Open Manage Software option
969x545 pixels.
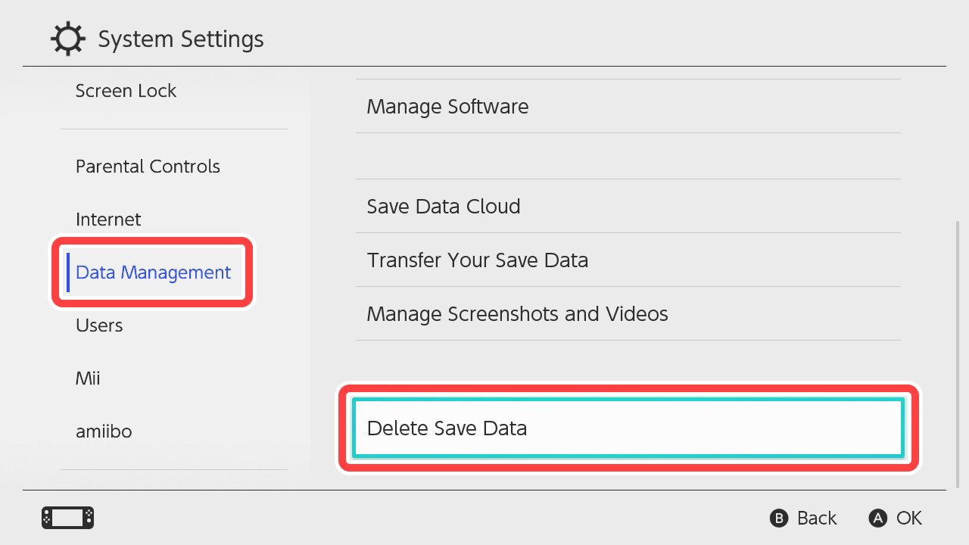(x=447, y=107)
